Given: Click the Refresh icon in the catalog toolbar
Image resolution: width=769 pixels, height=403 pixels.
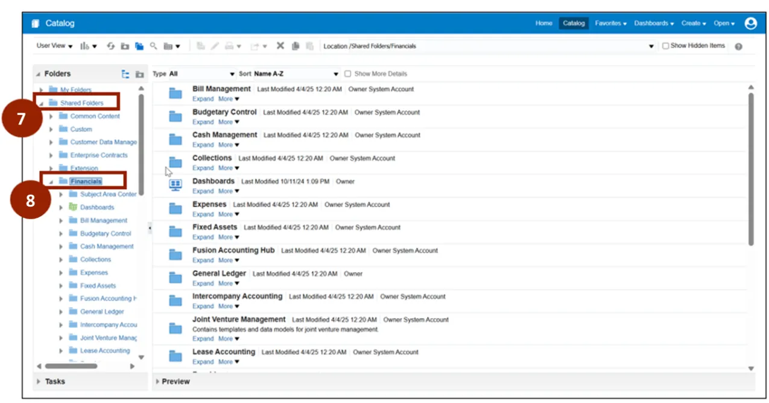Looking at the screenshot, I should pyautogui.click(x=110, y=46).
